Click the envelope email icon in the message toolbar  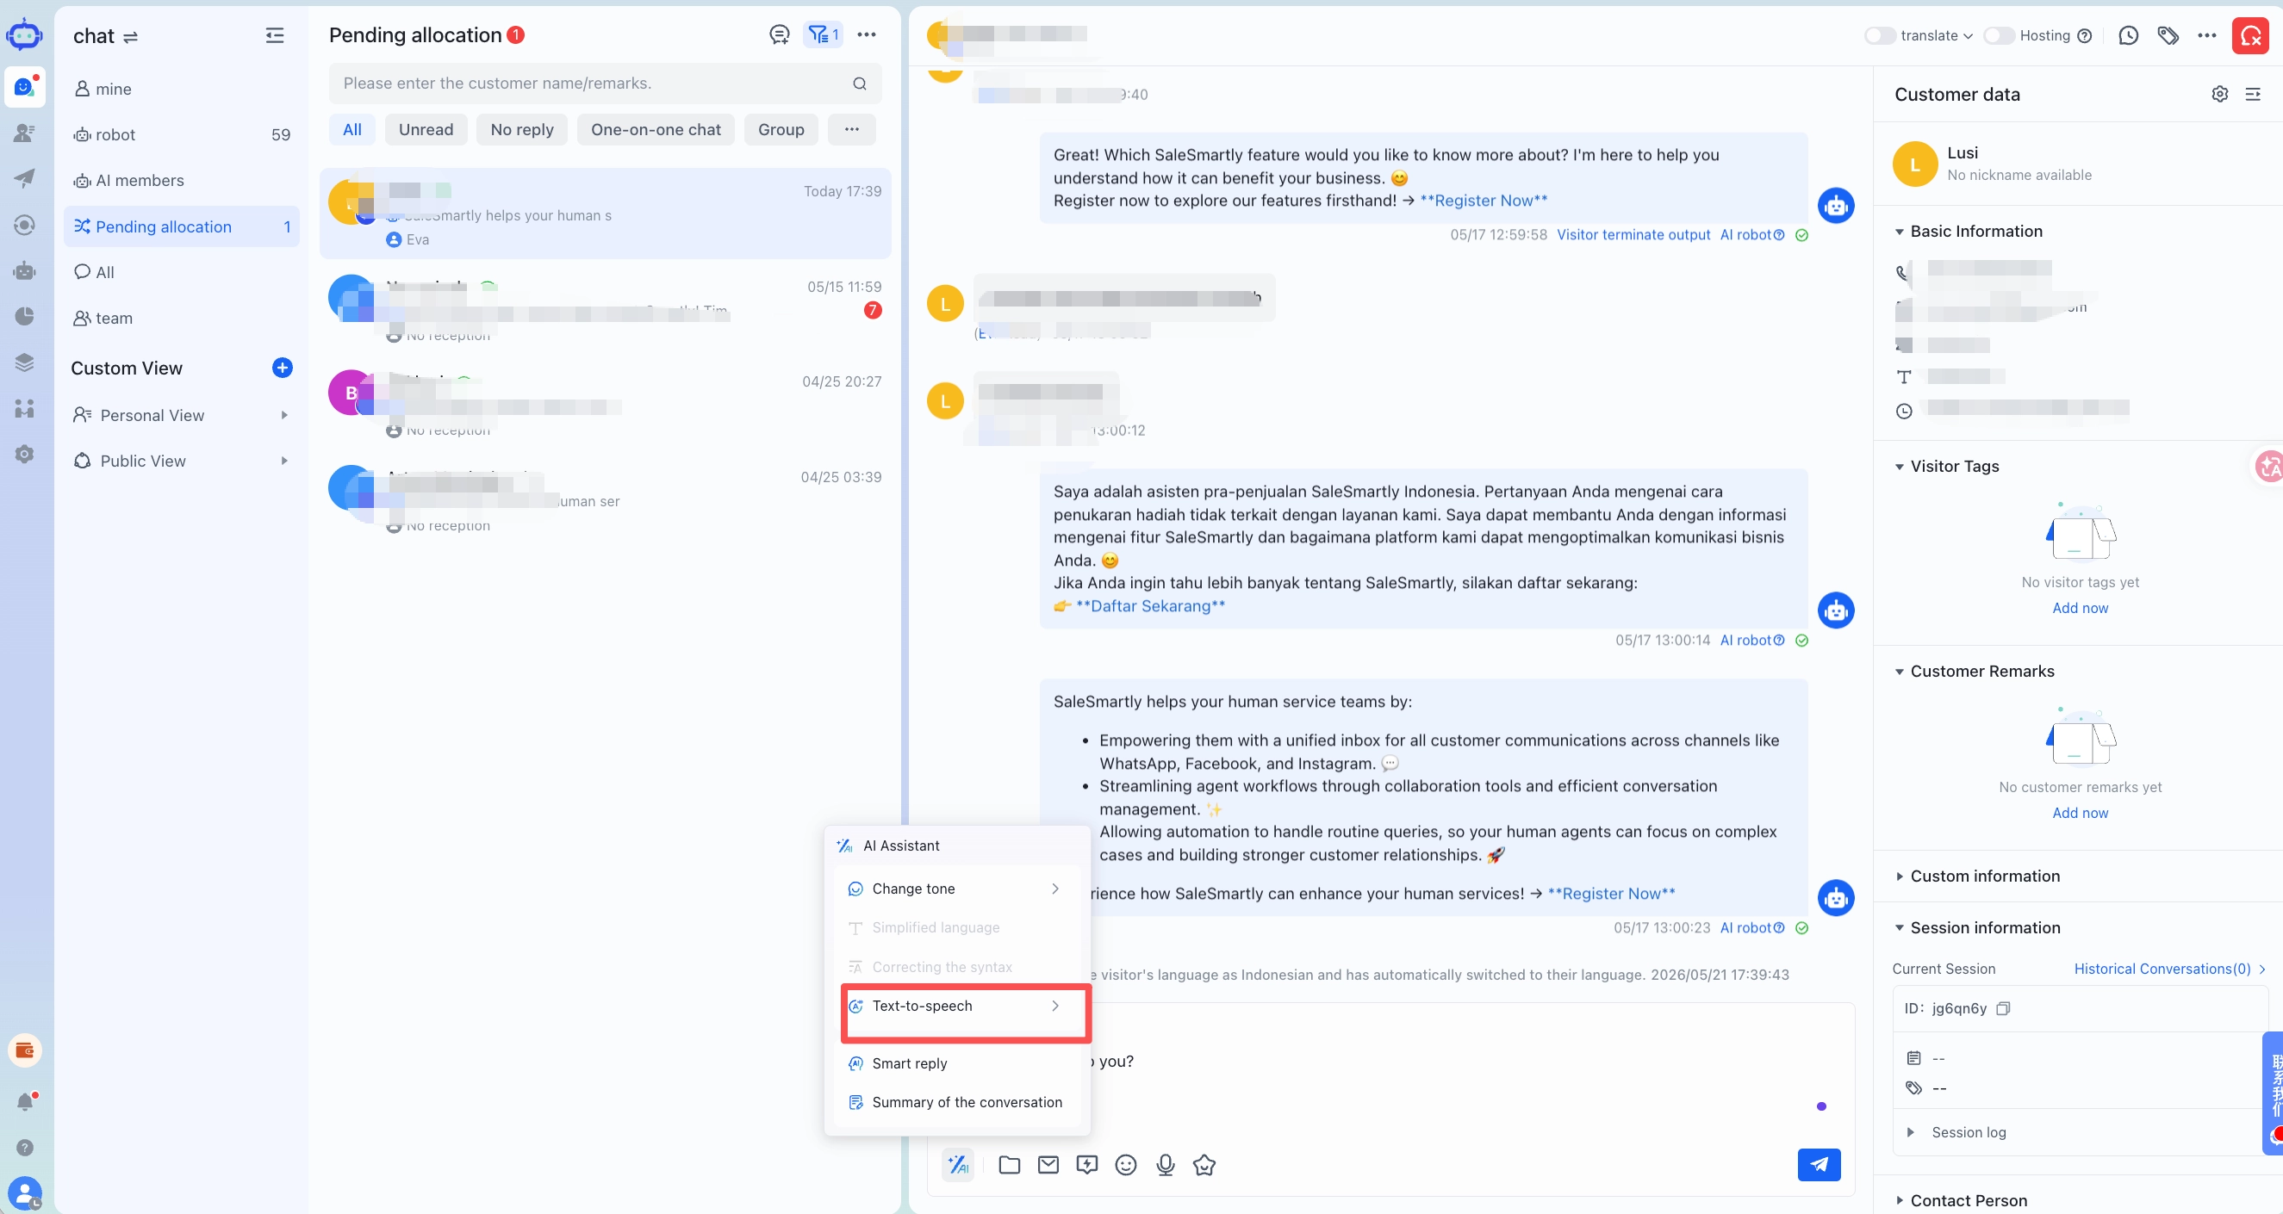point(1048,1164)
